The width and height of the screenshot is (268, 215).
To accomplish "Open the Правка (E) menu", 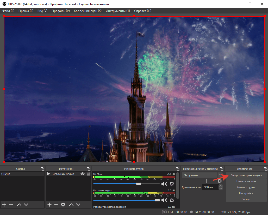I will 26,11.
